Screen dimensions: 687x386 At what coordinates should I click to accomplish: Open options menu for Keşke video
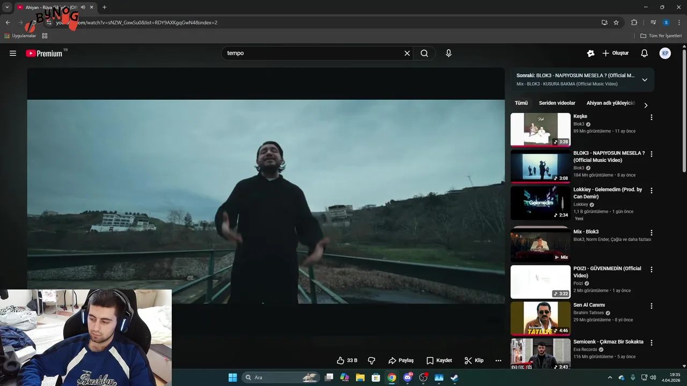pyautogui.click(x=652, y=117)
